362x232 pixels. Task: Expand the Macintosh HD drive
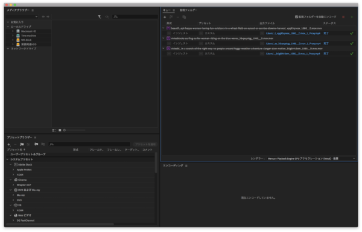pyautogui.click(x=13, y=31)
